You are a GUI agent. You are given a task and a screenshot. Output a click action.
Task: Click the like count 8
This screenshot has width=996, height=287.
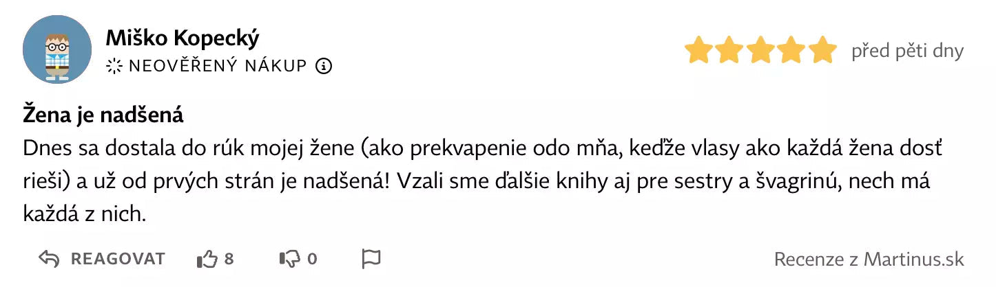point(229,259)
